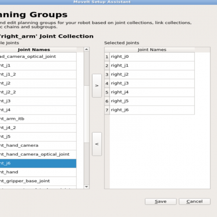Select right_j2 in Selected Joints
217x217 pixels.
152,75
